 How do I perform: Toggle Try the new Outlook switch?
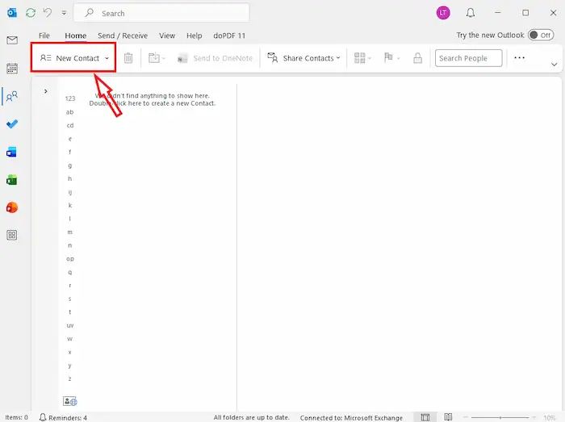point(540,36)
